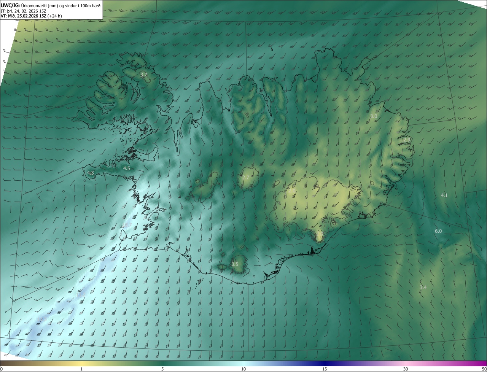Click the 'VT: Mið. 25.02.2026 15Z (+24 h)' line
The image size is (487, 372).
[x=31, y=16]
